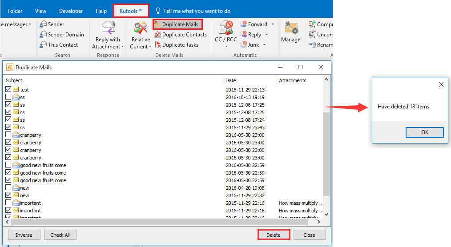Image resolution: width=451 pixels, height=247 pixels.
Task: Click Tell me what you want to do
Action: [197, 11]
